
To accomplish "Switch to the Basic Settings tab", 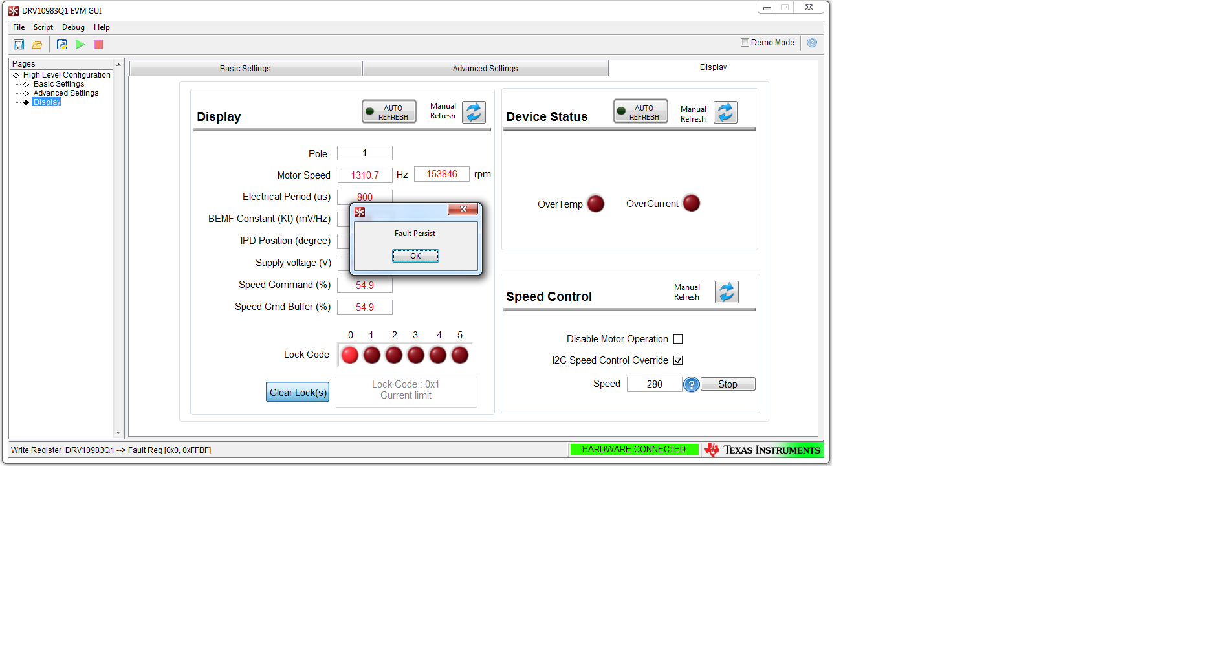I will point(245,69).
